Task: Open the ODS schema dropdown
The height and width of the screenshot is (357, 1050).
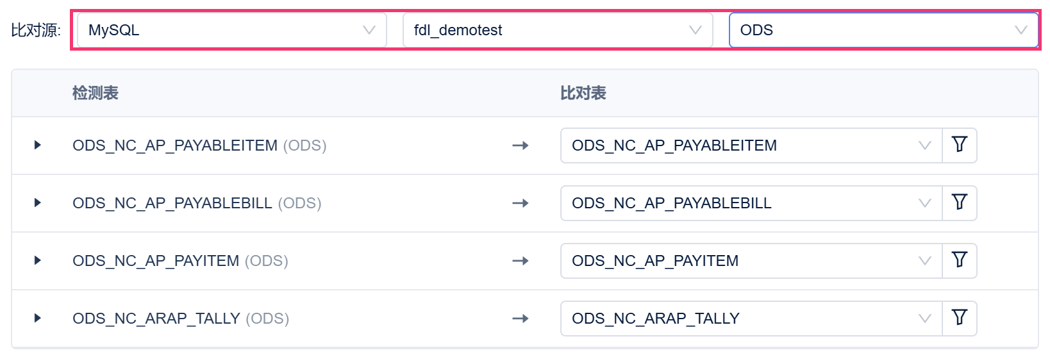Action: pos(883,30)
